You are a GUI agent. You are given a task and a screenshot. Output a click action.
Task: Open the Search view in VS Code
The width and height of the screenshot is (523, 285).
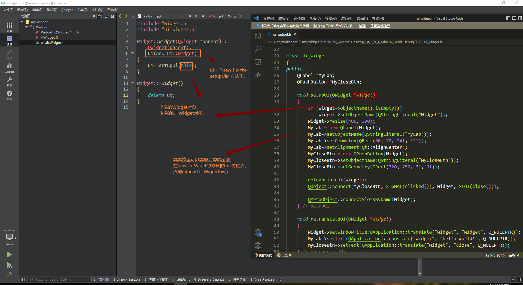pos(258,49)
